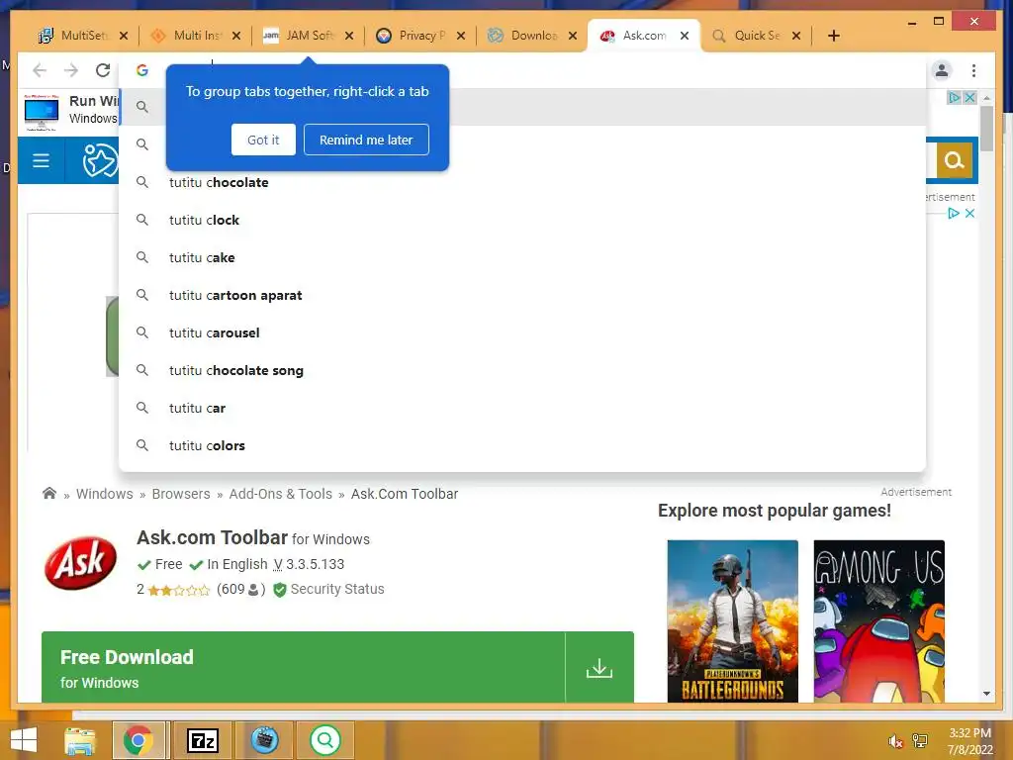Close the Quick Se tab
Screen dimensions: 1013x760
click(x=796, y=36)
